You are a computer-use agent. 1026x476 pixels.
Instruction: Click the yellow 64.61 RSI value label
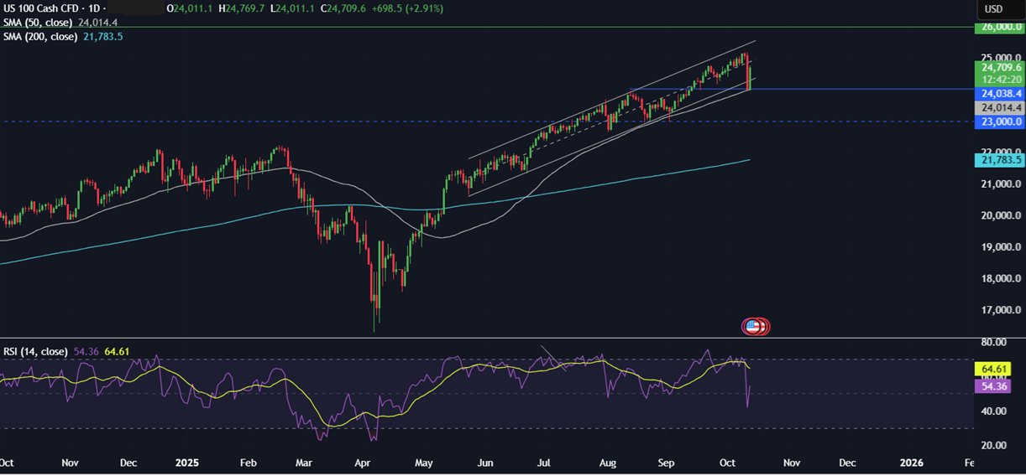(x=998, y=369)
